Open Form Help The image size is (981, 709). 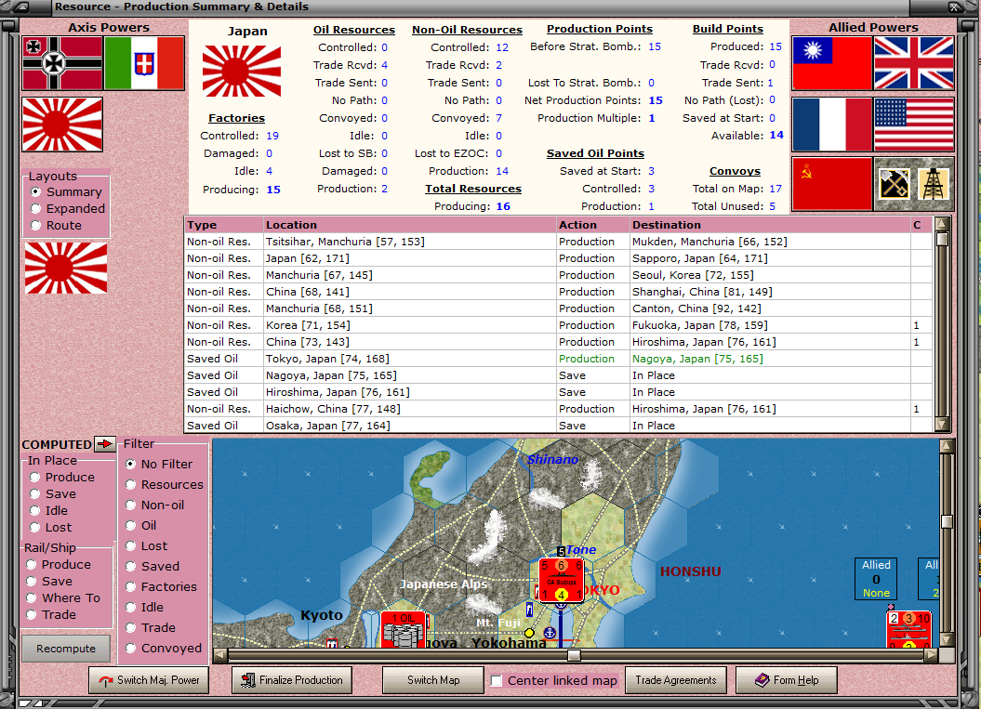[787, 680]
